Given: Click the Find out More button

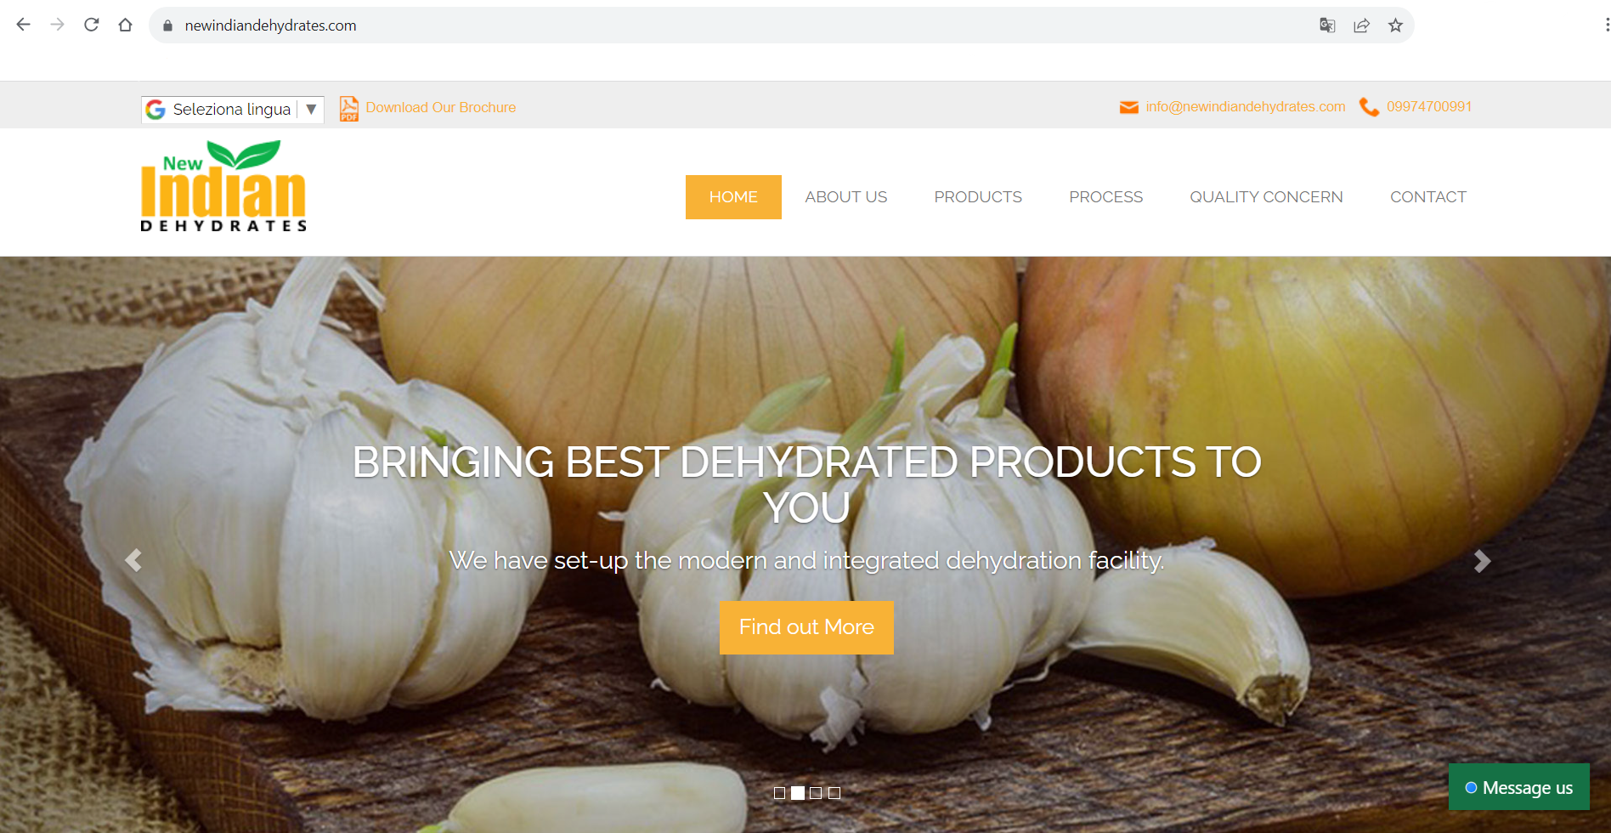Looking at the screenshot, I should point(806,627).
